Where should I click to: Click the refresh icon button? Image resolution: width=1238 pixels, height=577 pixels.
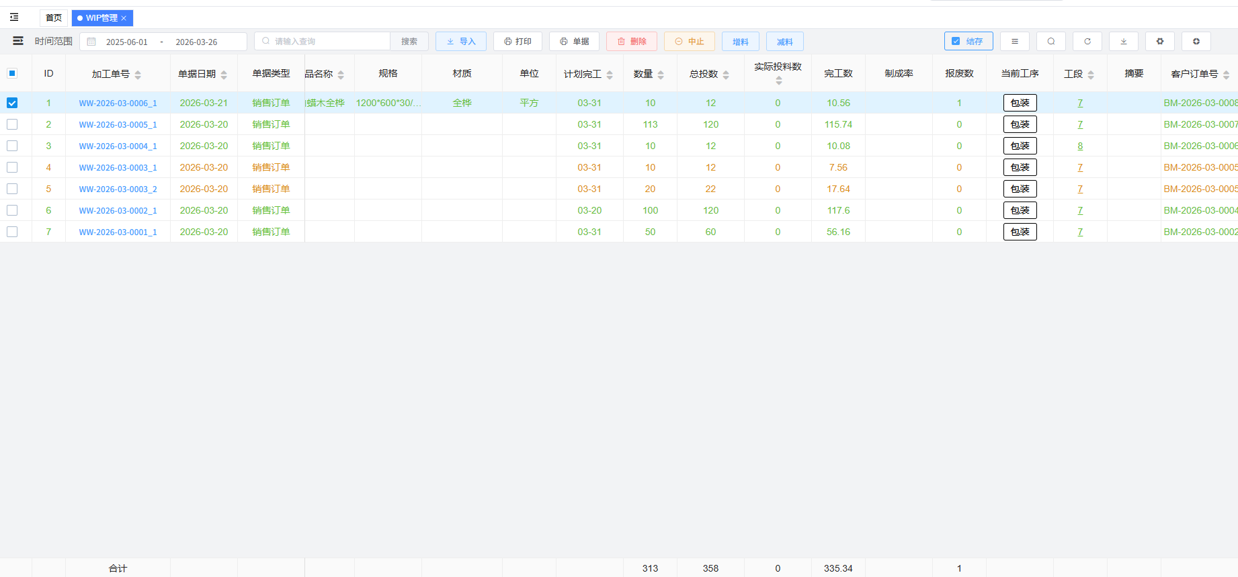pyautogui.click(x=1087, y=42)
